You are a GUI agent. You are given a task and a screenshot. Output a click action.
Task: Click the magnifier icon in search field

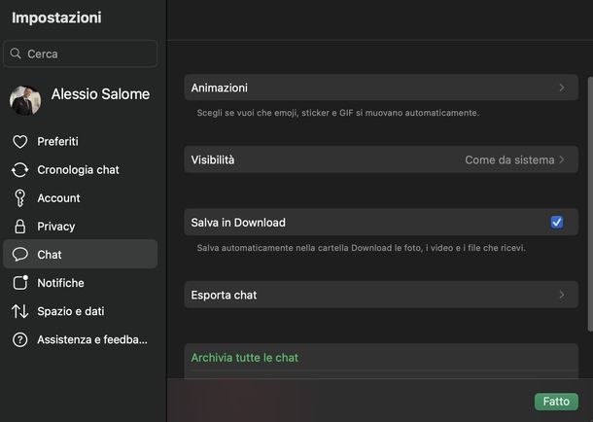click(x=16, y=53)
